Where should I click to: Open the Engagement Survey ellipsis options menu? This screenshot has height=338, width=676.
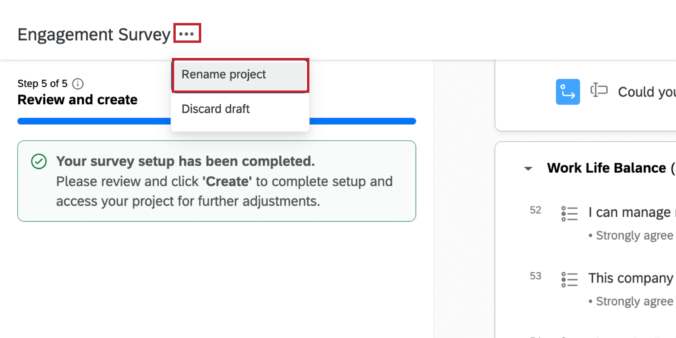click(187, 33)
